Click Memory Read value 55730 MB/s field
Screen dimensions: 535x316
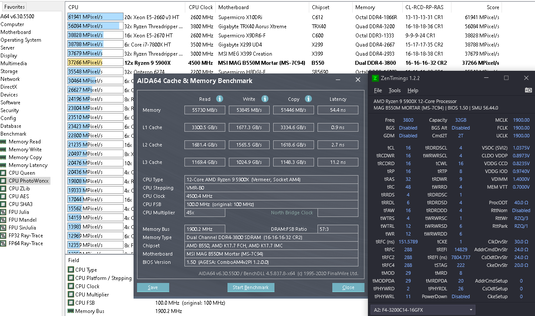[x=205, y=110]
